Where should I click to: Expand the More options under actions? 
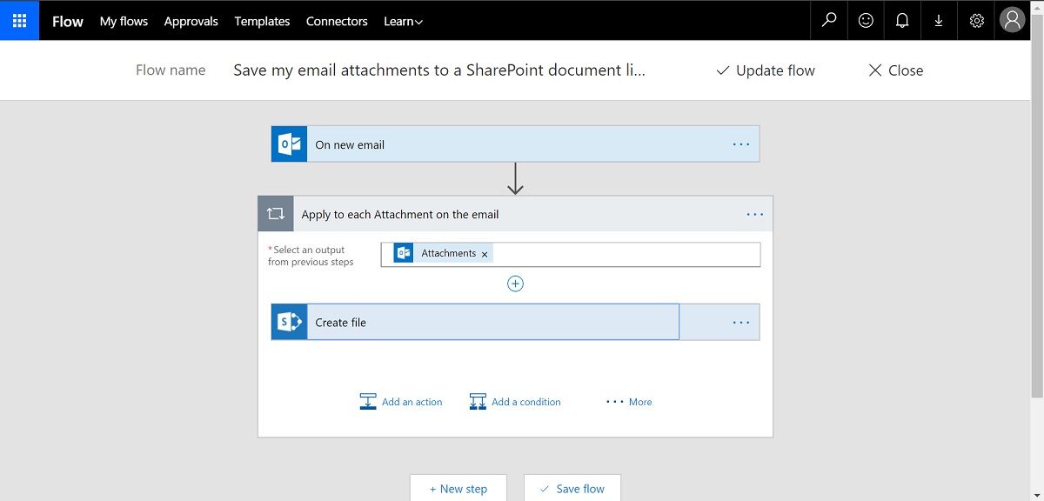[x=629, y=402]
